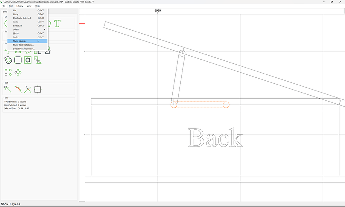Choose Show Tool Database… entry
The image size is (345, 207).
[x=27, y=45]
